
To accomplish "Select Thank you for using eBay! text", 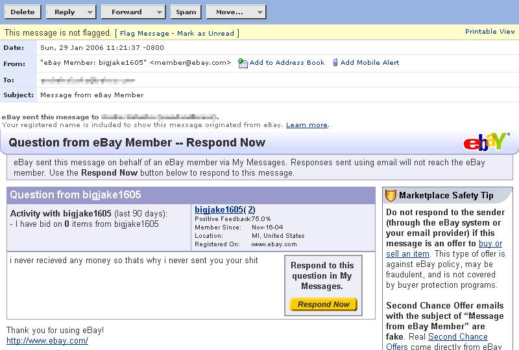I will [55, 330].
